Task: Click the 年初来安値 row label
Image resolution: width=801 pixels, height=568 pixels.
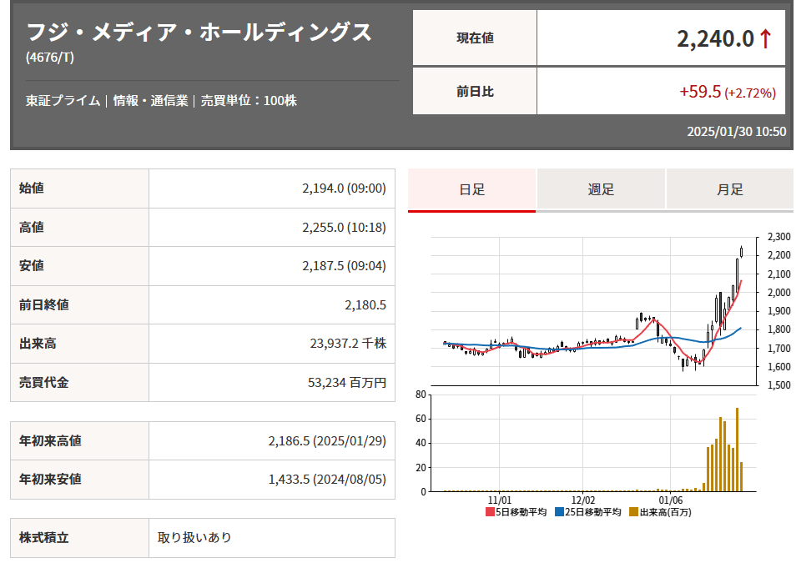Action: (x=50, y=480)
